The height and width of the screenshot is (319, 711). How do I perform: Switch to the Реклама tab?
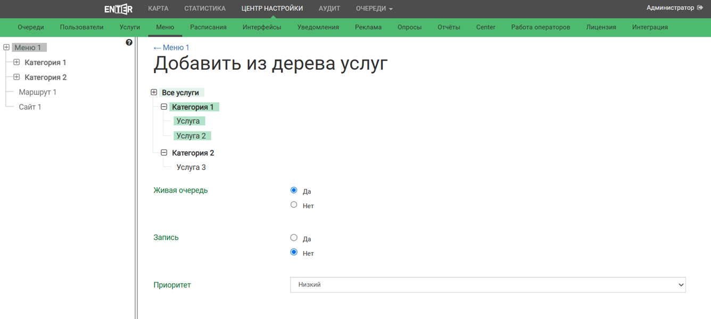coord(368,27)
